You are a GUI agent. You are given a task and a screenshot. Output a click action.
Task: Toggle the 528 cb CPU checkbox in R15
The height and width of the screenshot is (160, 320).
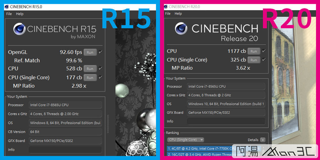pos(100,68)
